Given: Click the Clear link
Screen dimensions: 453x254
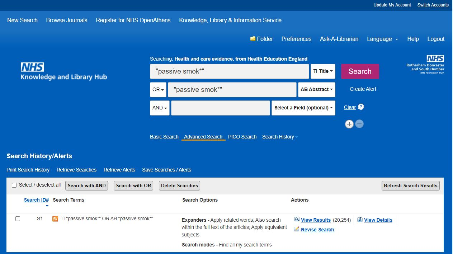Looking at the screenshot, I should point(350,107).
